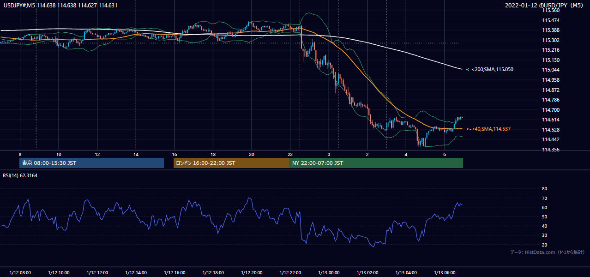Click the 1/13 06:00 time label
The image size is (590, 277).
pyautogui.click(x=444, y=272)
